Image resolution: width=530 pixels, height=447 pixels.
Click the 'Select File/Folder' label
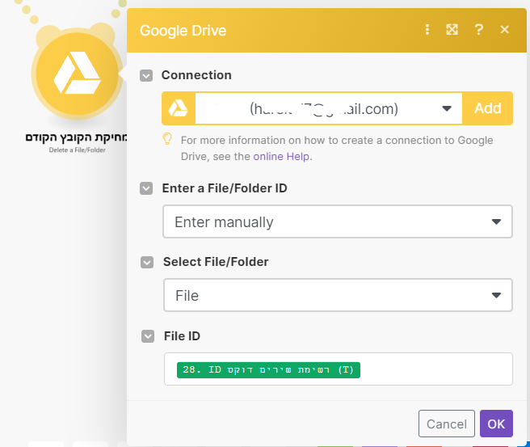point(216,262)
